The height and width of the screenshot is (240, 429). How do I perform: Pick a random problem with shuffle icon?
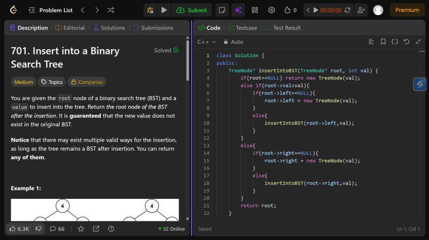coord(110,10)
